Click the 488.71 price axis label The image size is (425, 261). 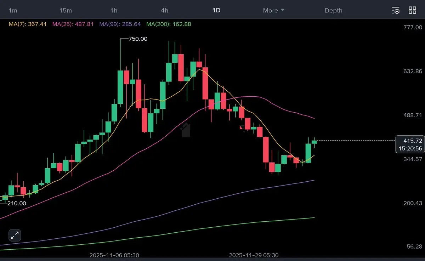[413, 115]
